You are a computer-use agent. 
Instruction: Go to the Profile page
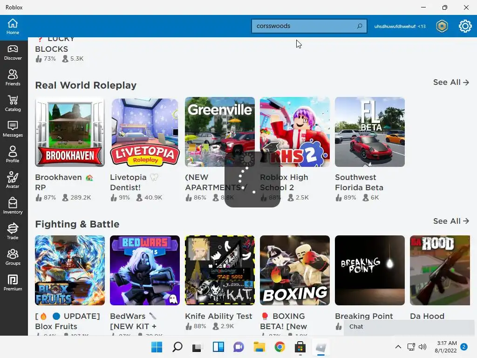coord(13,155)
